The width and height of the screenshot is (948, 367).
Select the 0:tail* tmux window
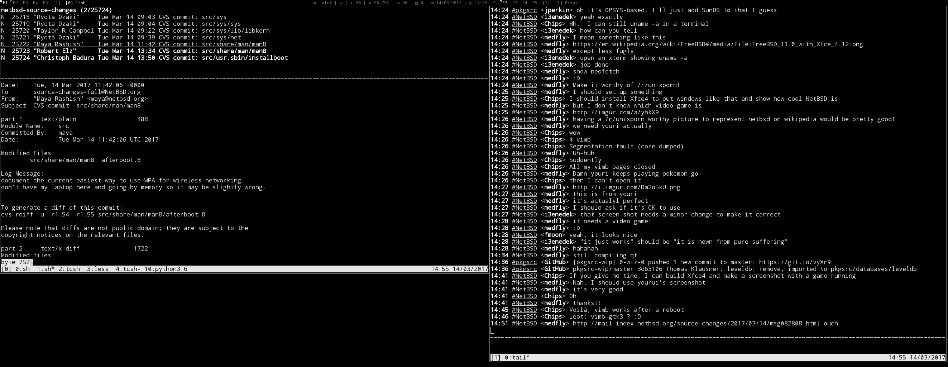pos(517,357)
